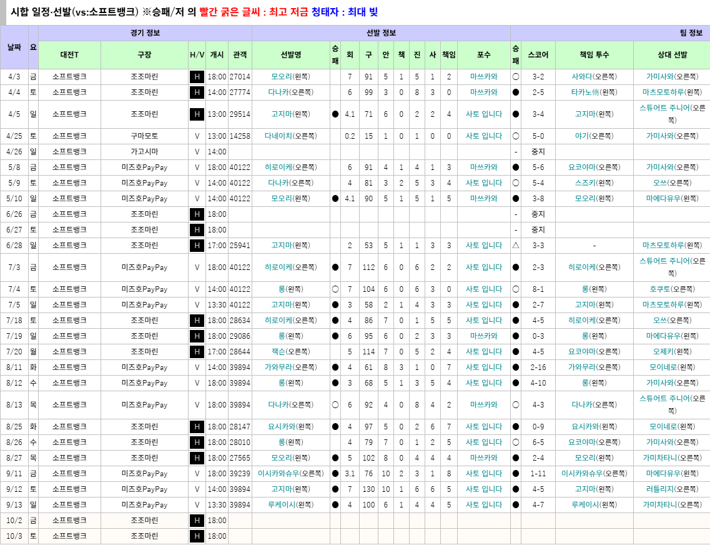
Task: Click the 날짜 column header
Action: coord(14,47)
